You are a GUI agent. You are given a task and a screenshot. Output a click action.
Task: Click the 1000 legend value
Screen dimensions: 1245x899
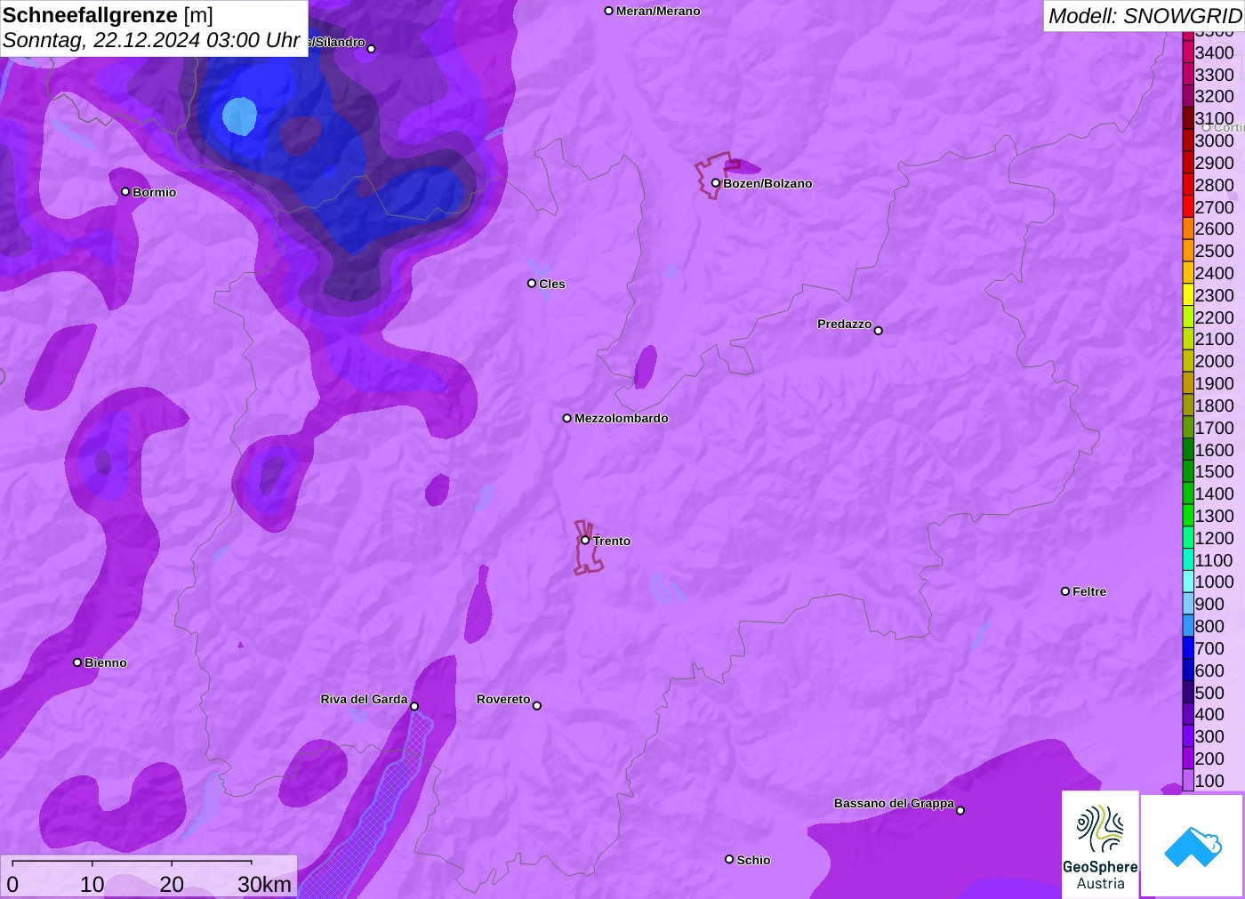coord(1215,582)
